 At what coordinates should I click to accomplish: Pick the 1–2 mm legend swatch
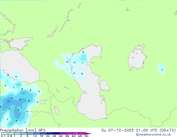click(18, 133)
